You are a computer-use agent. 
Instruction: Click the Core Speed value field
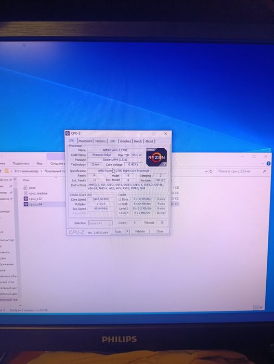click(101, 199)
